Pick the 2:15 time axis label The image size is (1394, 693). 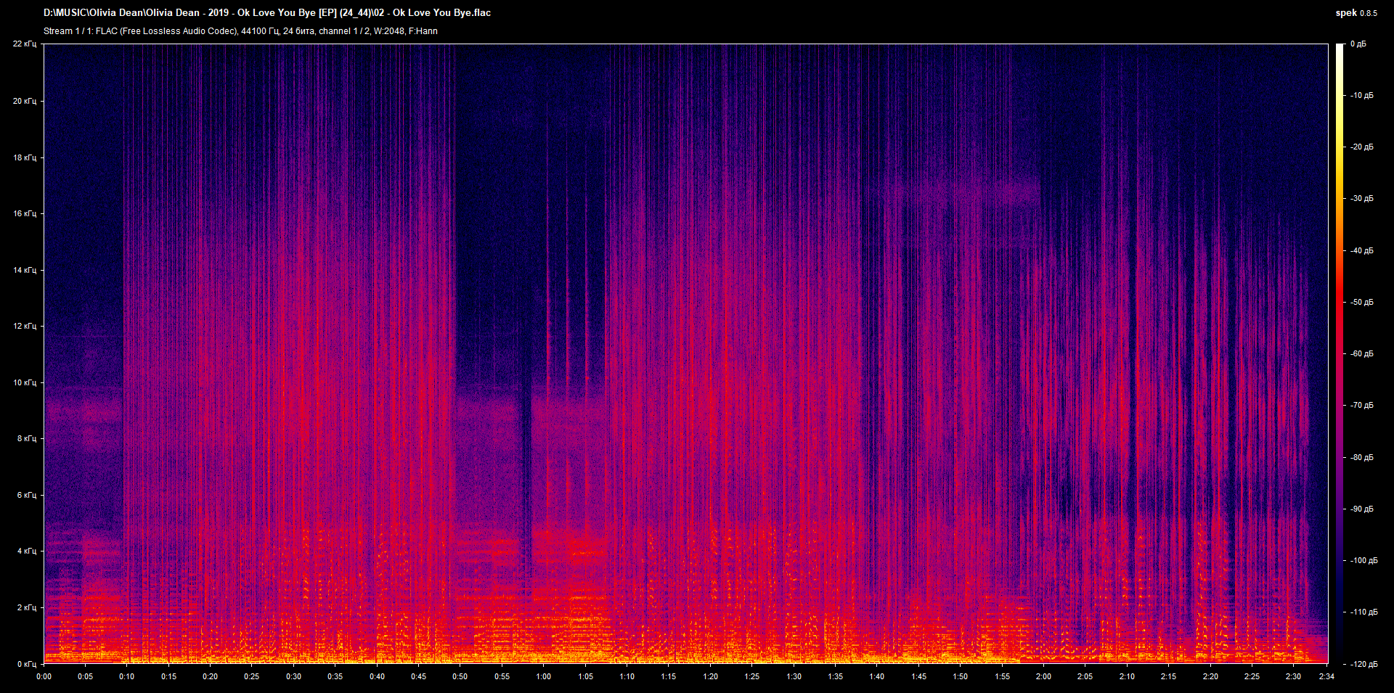click(x=1169, y=676)
